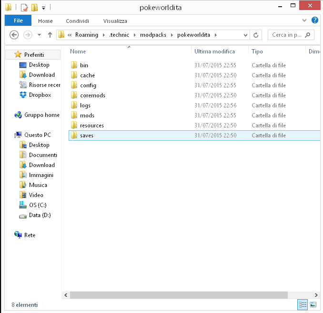Open the recent locations dropdown arrow

[x=39, y=35]
